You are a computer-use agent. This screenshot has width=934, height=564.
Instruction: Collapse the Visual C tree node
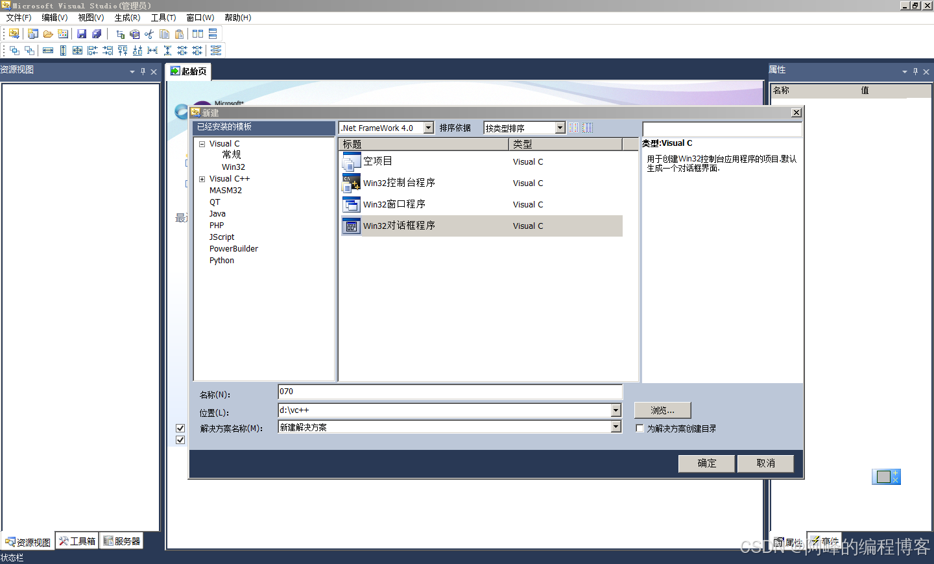tap(202, 144)
